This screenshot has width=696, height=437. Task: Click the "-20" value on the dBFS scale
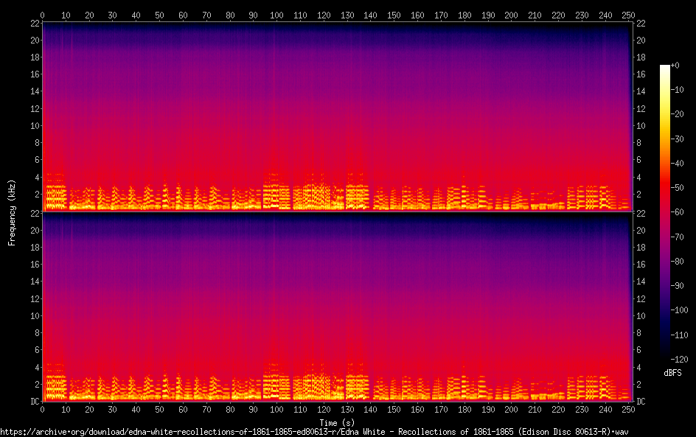(677, 114)
